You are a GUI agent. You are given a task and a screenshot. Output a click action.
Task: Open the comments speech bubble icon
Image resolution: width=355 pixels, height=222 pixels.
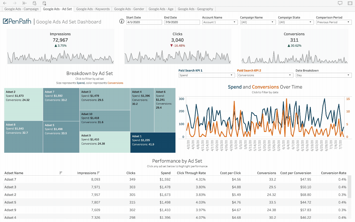coord(340,3)
